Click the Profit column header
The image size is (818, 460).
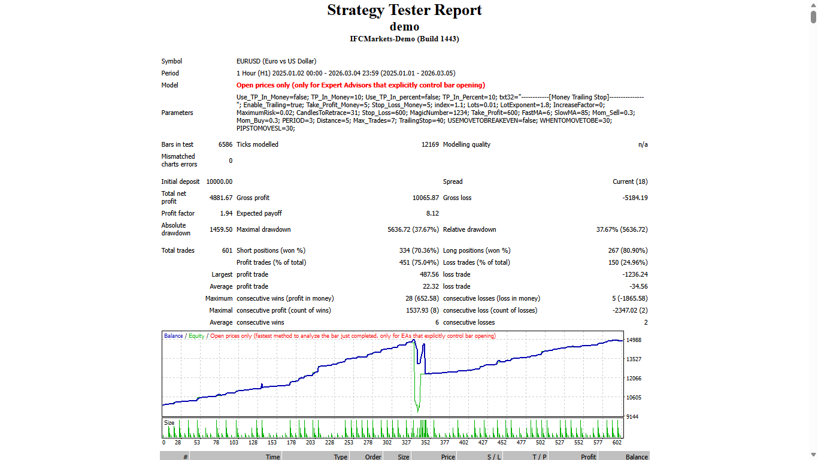587,456
